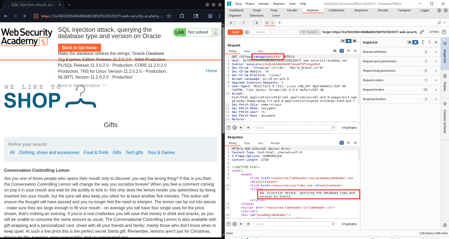Toggle non-printable characters in the Request
Viewport: 449px width, 239px height.
point(348,51)
